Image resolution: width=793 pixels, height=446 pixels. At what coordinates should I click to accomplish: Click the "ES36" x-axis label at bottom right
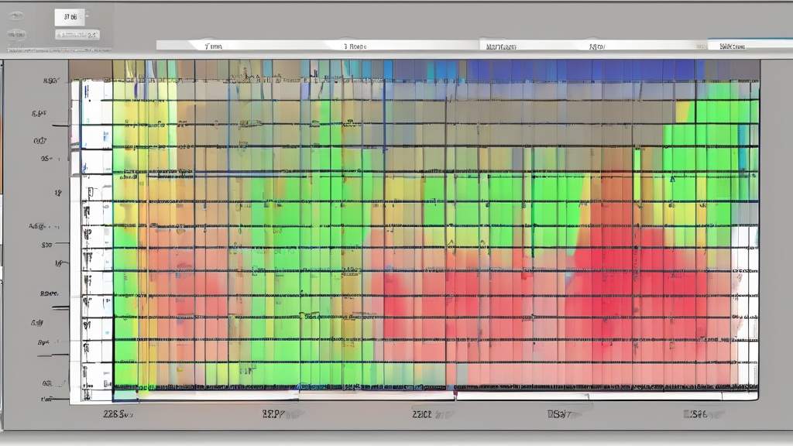point(699,414)
